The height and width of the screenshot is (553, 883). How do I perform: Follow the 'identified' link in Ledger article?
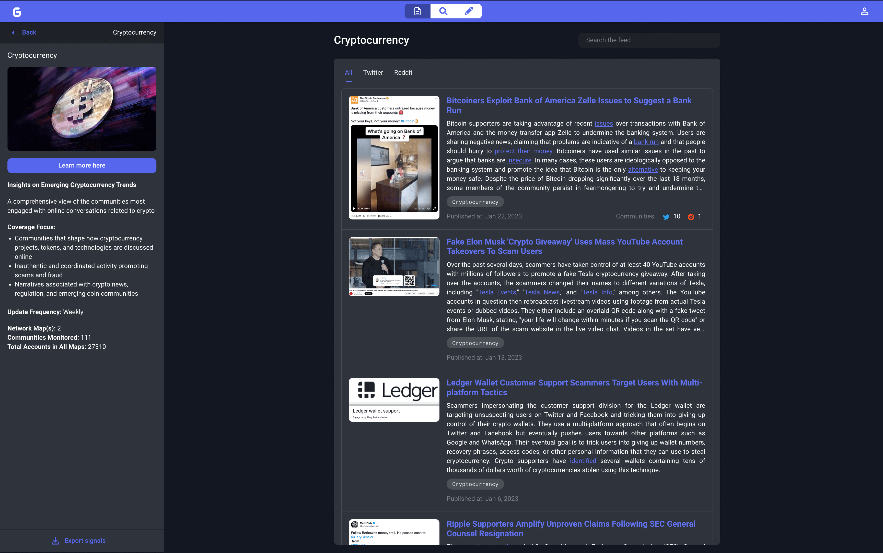click(x=583, y=461)
